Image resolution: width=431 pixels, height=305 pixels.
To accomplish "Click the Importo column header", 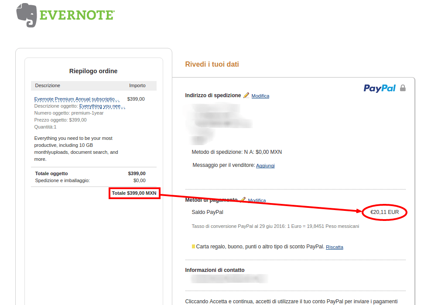I will [x=137, y=85].
